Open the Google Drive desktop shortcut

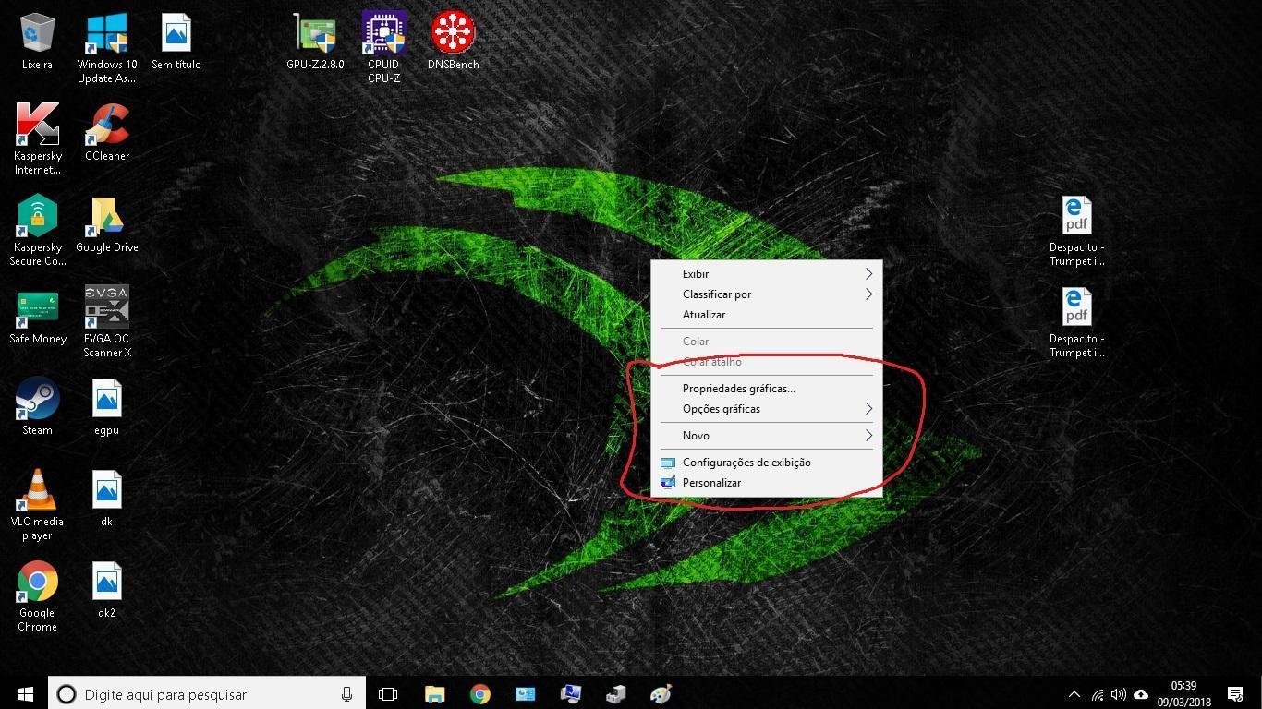tap(107, 223)
